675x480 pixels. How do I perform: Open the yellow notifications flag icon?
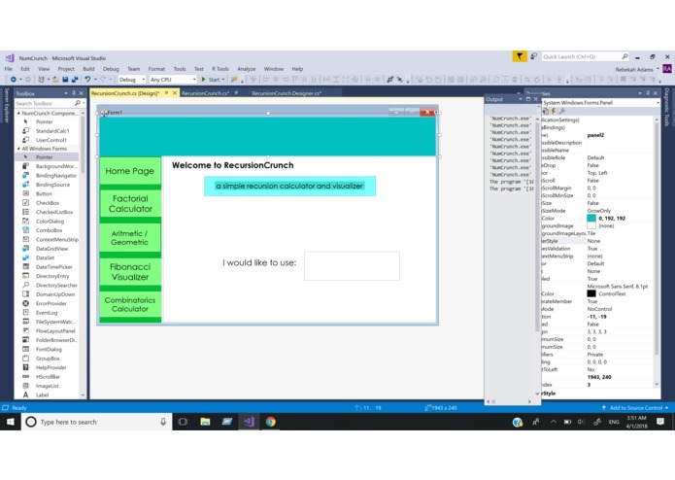click(520, 56)
